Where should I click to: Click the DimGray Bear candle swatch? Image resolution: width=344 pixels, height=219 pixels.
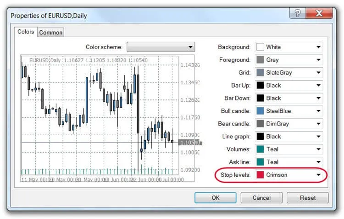260,124
